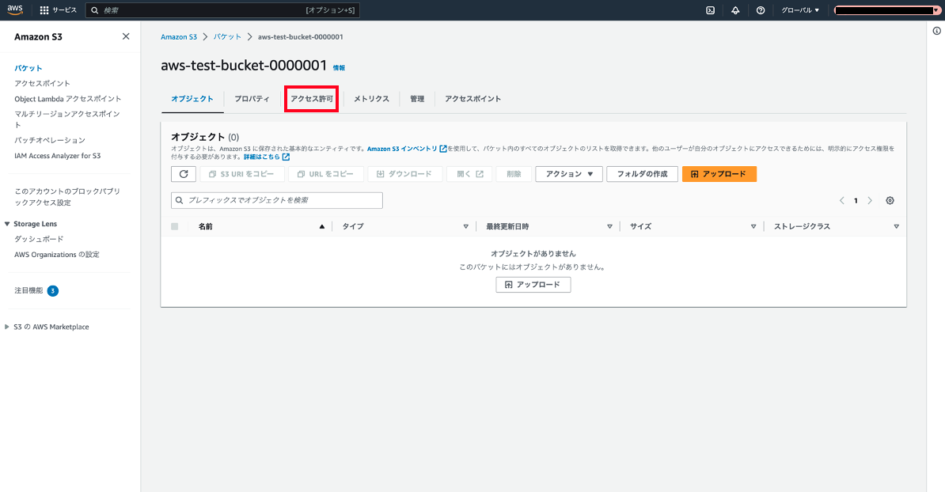This screenshot has width=945, height=492.
Task: Click the 注目機能 badge showing 3
Action: pyautogui.click(x=53, y=291)
